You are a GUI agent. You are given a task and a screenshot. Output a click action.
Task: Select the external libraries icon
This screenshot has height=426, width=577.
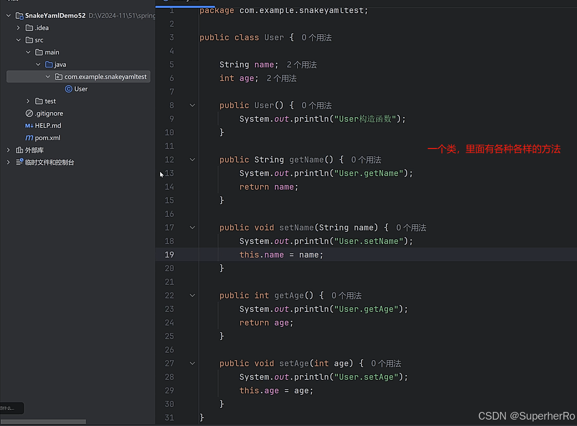pos(19,150)
